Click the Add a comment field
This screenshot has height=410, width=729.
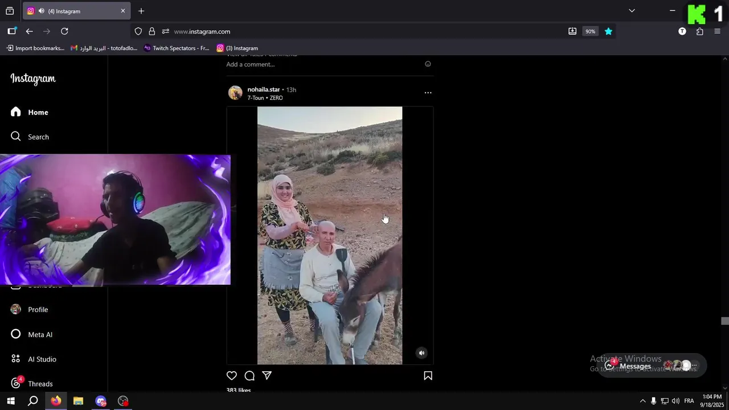(x=251, y=64)
